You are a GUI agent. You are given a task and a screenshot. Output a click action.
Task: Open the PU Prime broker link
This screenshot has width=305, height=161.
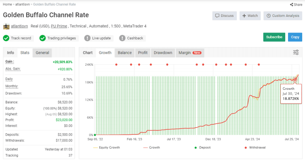click(59, 27)
